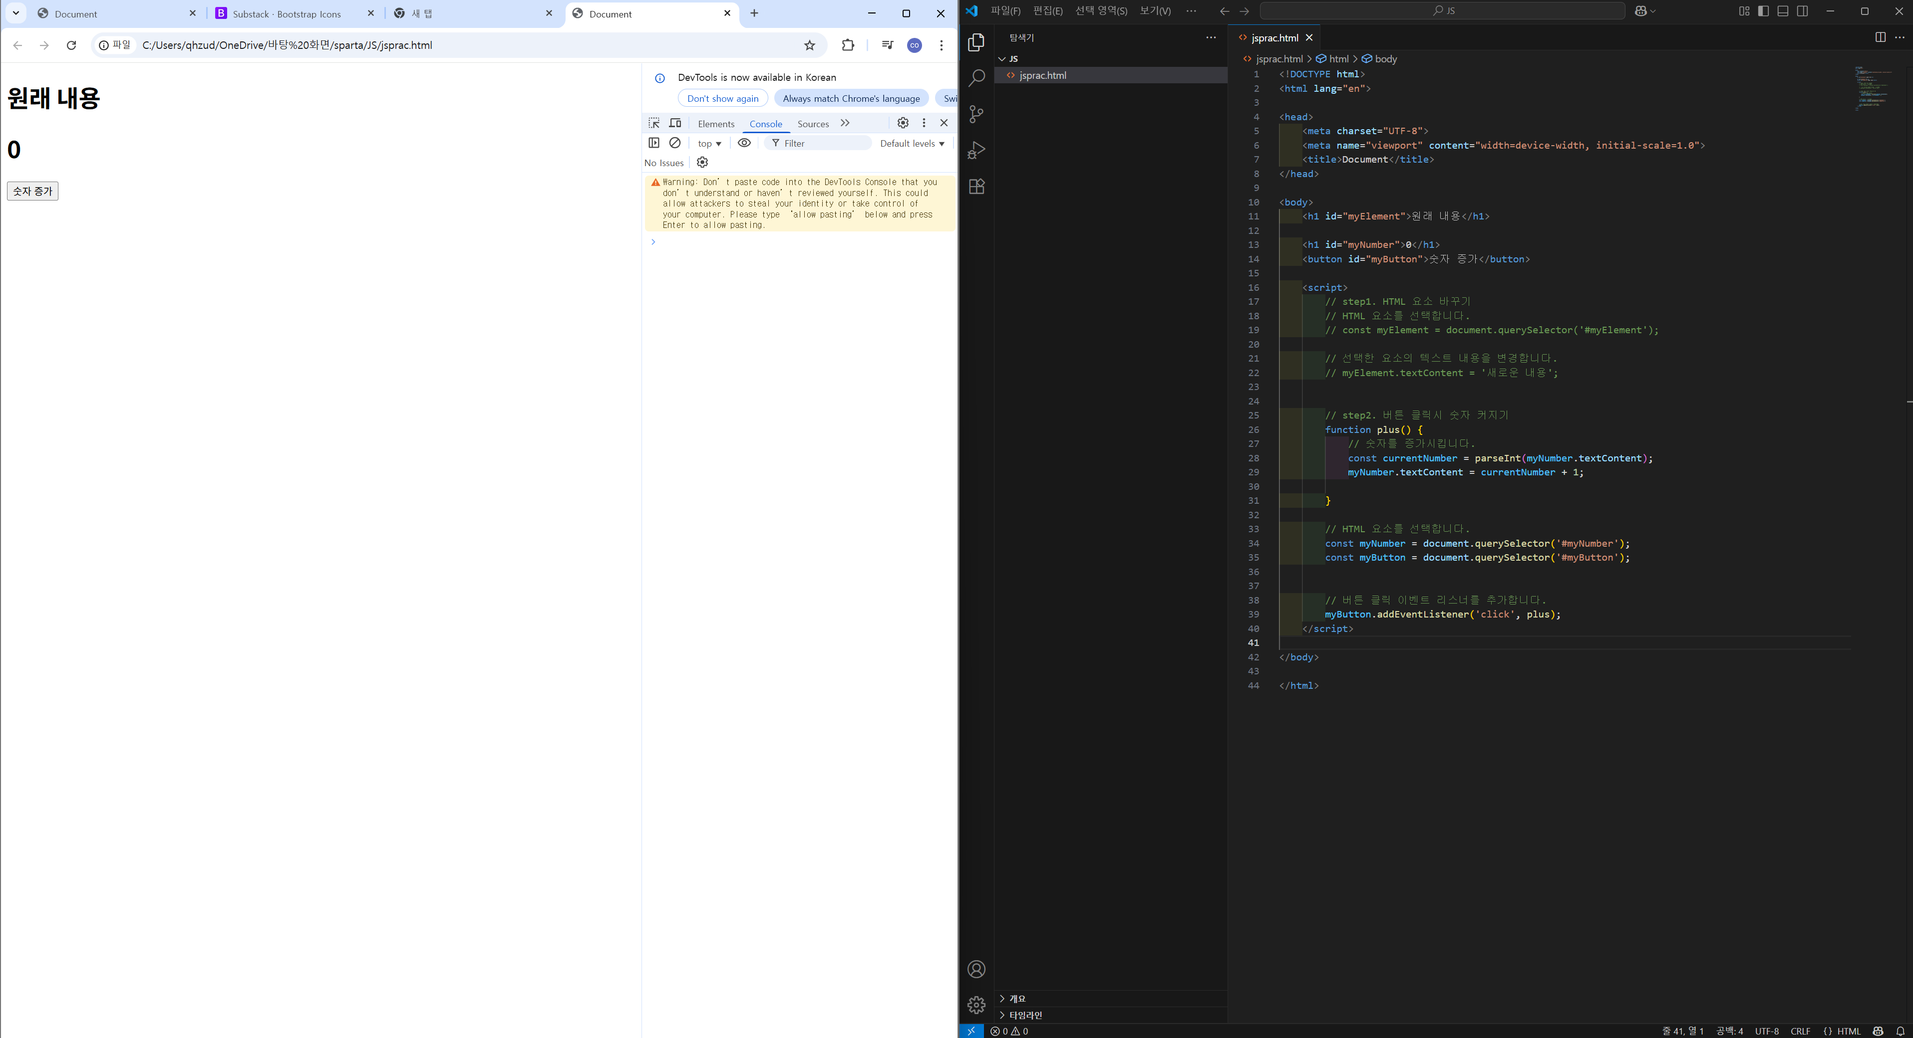Viewport: 1913px width, 1038px height.
Task: Open the Extensions view in VS Code
Action: [x=976, y=186]
